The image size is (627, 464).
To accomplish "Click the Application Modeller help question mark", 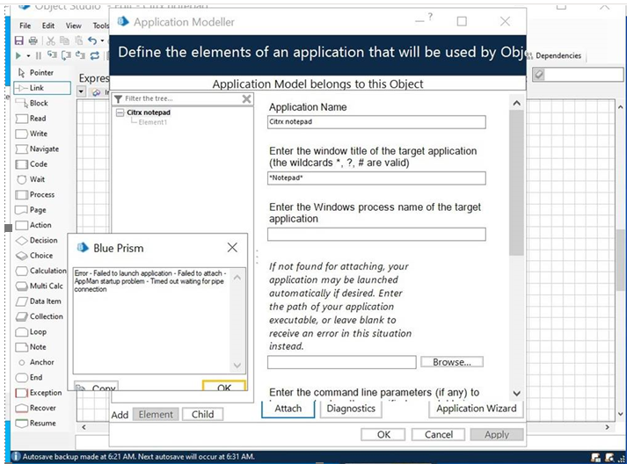I will (x=430, y=18).
